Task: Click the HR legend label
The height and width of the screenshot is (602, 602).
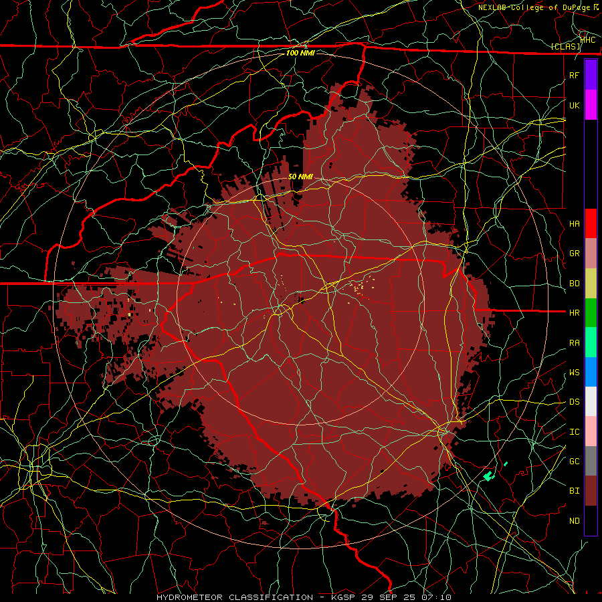Action: 575,313
